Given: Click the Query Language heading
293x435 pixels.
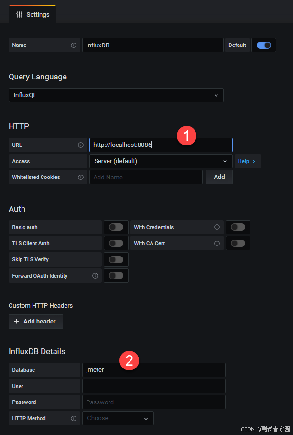Looking at the screenshot, I should point(38,77).
